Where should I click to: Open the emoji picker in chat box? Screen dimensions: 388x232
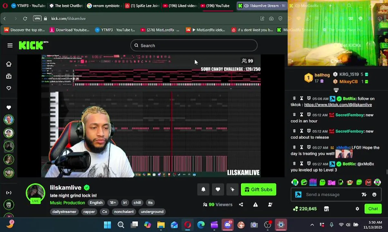(374, 195)
